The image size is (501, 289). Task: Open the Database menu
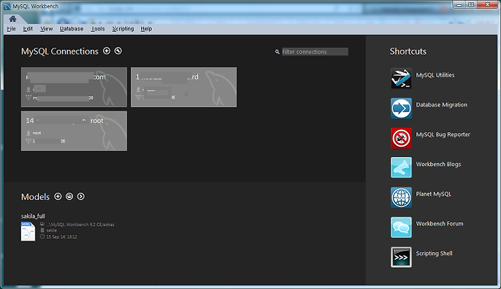(x=72, y=28)
